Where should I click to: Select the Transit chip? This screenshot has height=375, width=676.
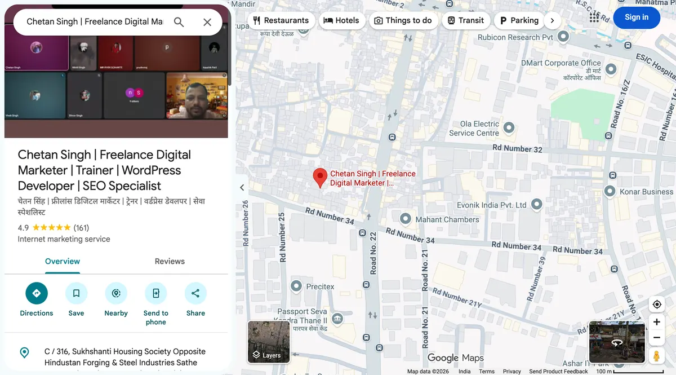coord(466,20)
